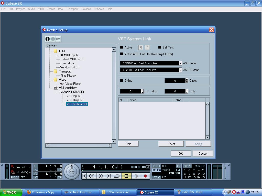Select VST Outputs in device tree
Image resolution: width=262 pixels, height=196 pixels.
coord(74,100)
